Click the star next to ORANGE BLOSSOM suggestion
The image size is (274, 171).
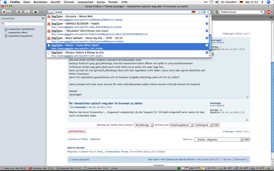[207, 23]
